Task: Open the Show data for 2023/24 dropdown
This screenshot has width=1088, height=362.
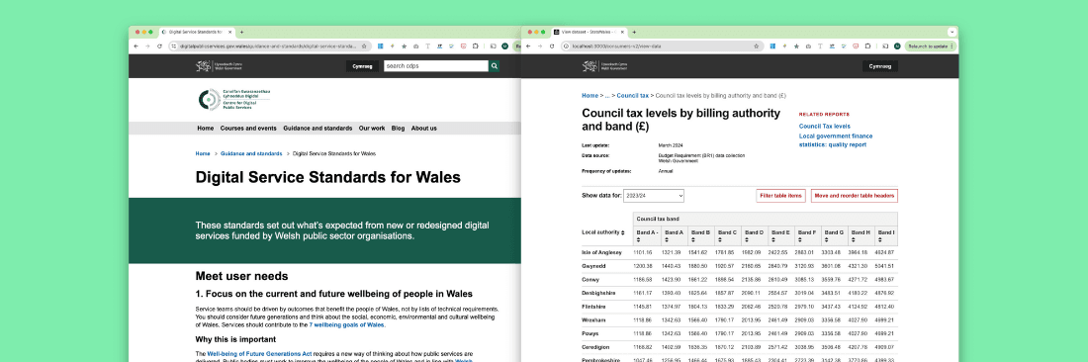Action: (654, 196)
